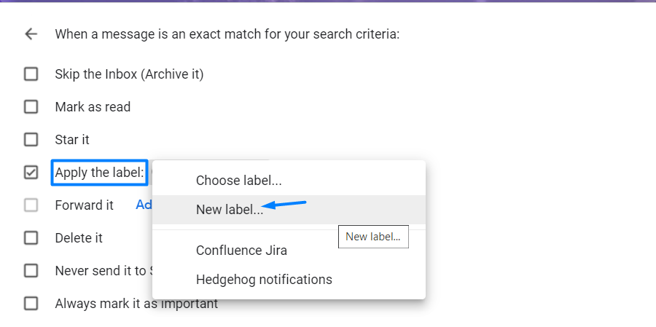
Task: Tick Always mark it as important checkbox
Action: coord(31,304)
